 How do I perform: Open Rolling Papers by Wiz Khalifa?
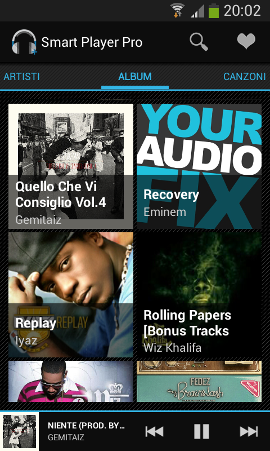click(199, 295)
